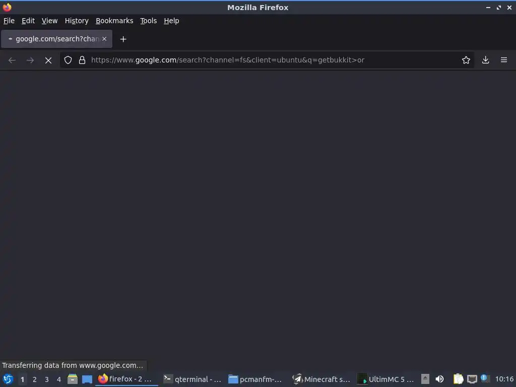Screen dimensions: 516x387
Task: Open Firefox application hamburger menu
Action: (504, 60)
